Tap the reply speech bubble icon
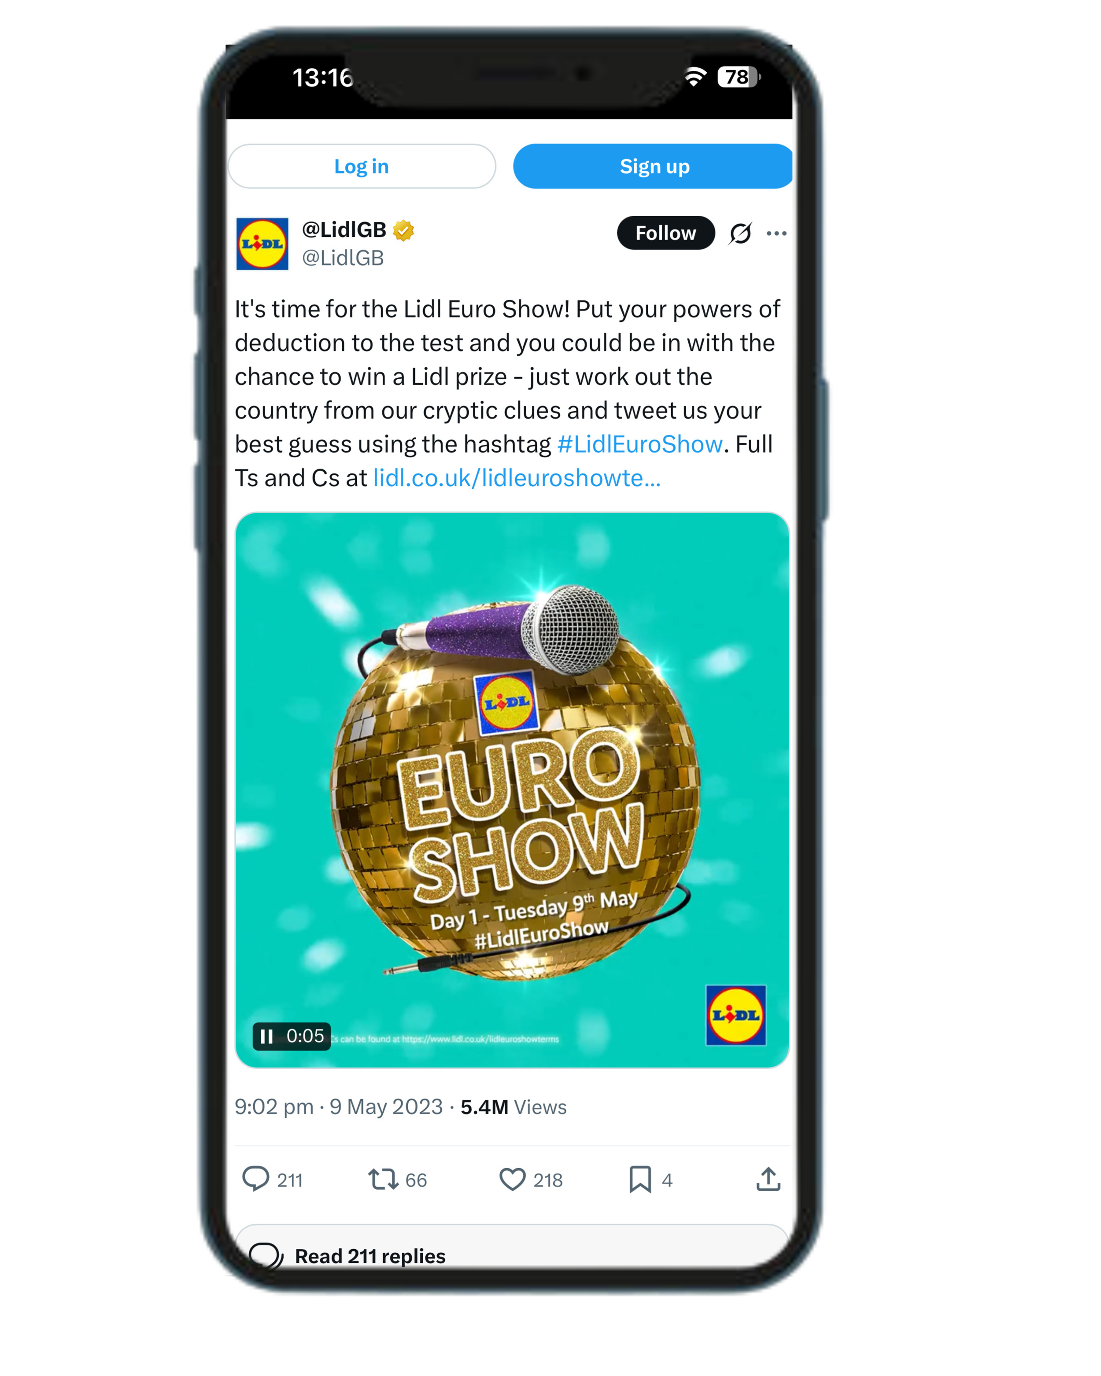The image size is (1101, 1376). tap(255, 1179)
